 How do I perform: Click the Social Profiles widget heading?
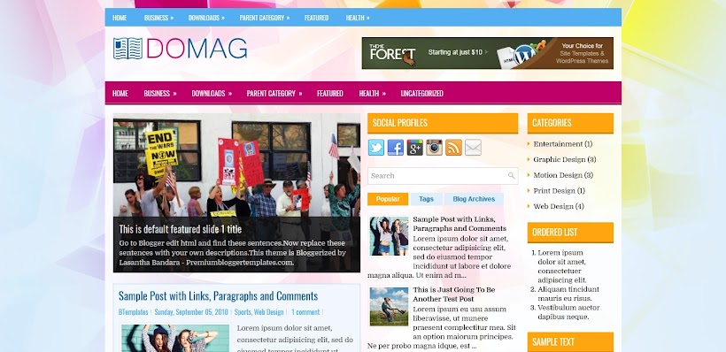pos(443,123)
